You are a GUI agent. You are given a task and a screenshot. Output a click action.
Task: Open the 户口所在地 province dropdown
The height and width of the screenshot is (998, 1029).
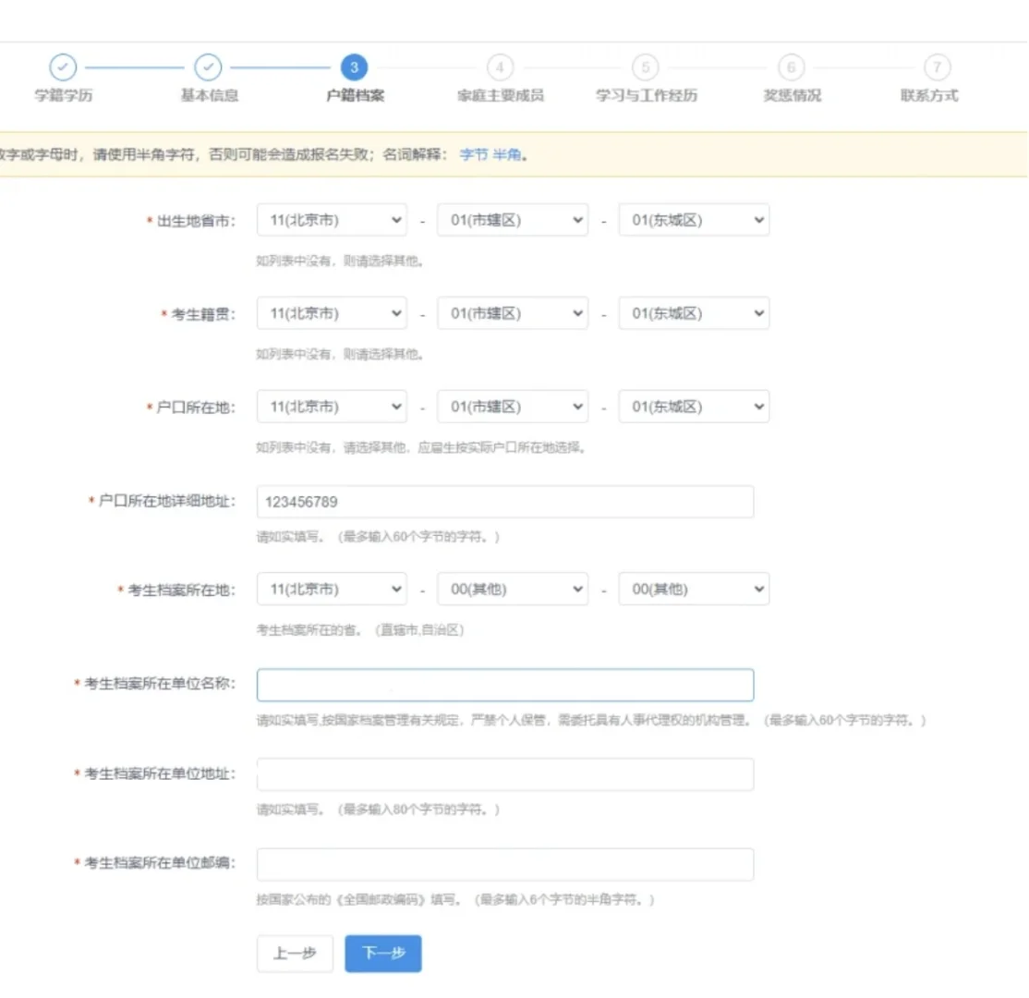(x=331, y=406)
